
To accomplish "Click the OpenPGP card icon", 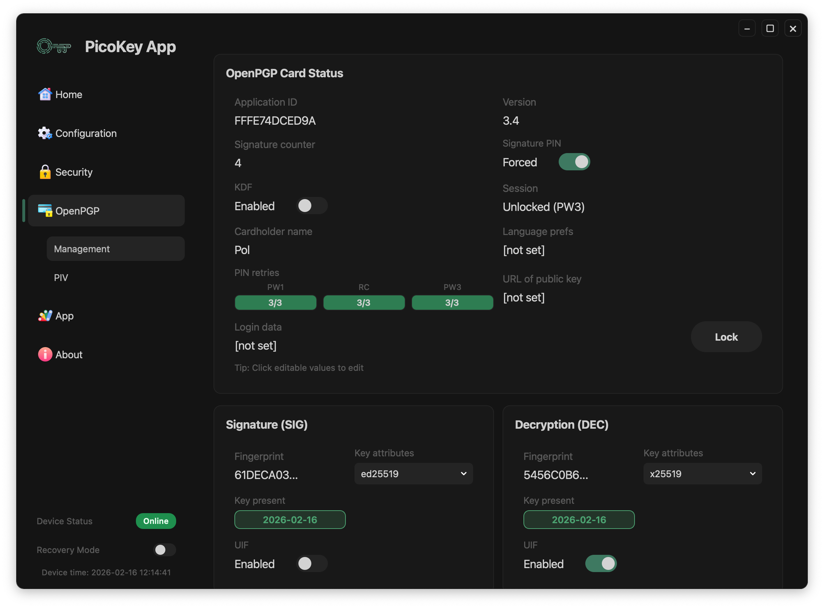I will (x=45, y=211).
